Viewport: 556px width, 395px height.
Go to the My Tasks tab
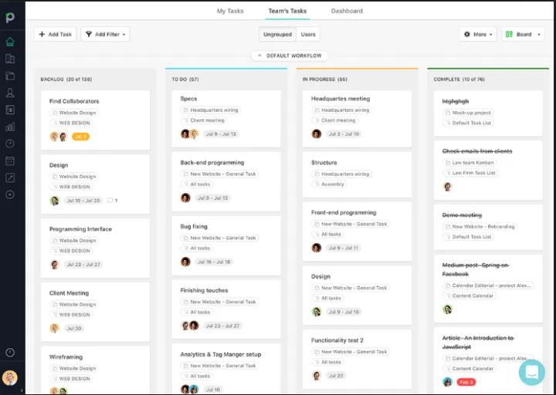tap(230, 11)
